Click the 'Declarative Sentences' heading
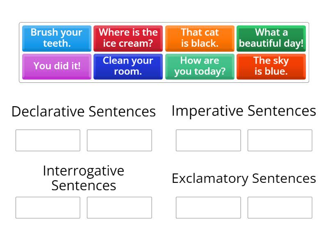The width and height of the screenshot is (328, 246). pyautogui.click(x=84, y=111)
